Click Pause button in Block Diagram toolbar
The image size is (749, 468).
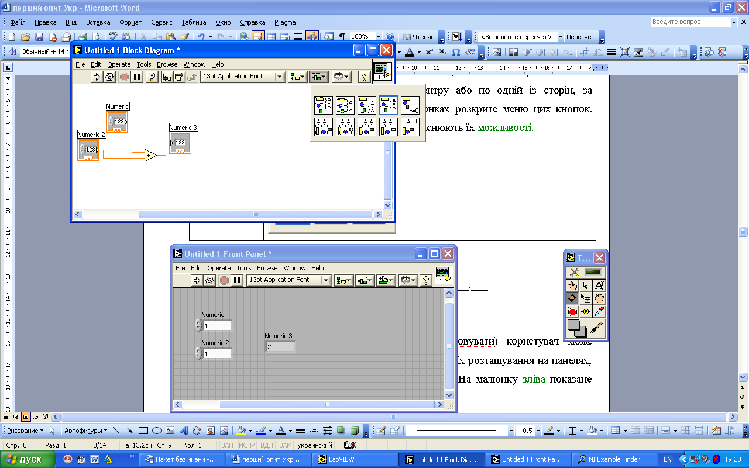pyautogui.click(x=137, y=77)
